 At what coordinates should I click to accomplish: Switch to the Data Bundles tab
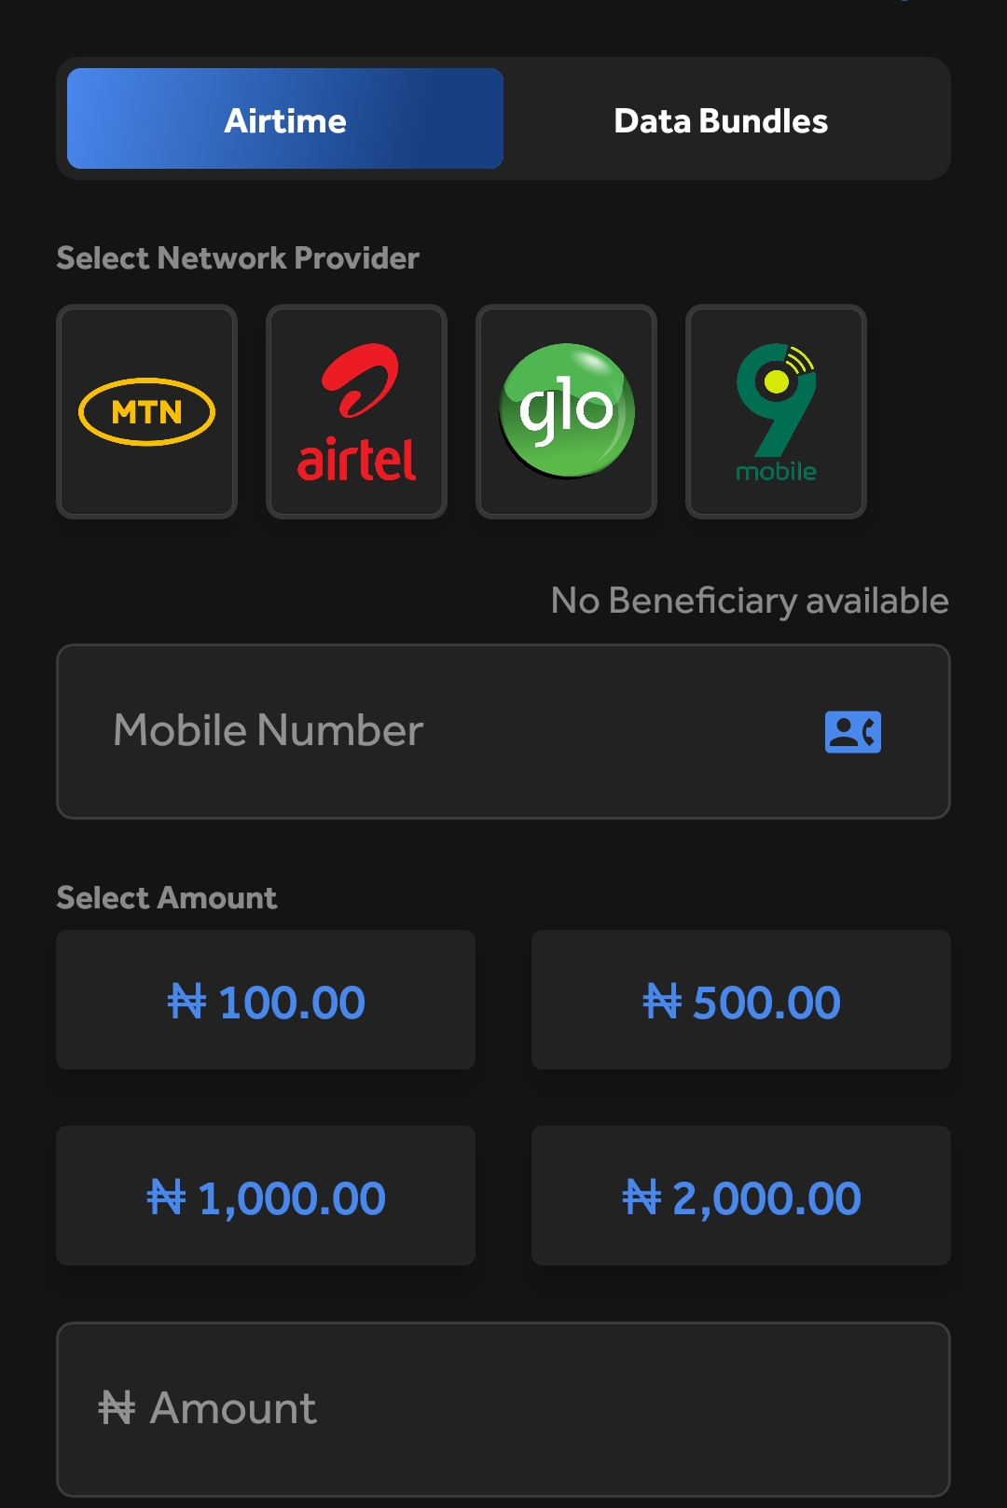[721, 120]
